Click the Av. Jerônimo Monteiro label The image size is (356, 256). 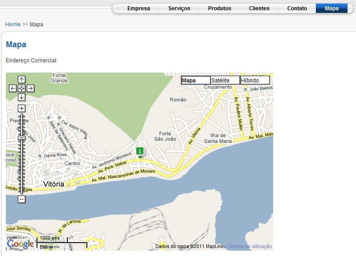click(111, 161)
